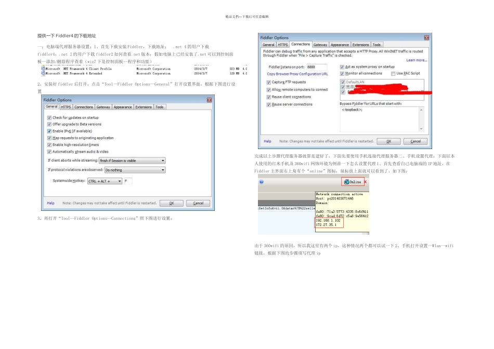Click the hotkey letter field containing F
Screen dimensions: 494x349
tap(127, 181)
